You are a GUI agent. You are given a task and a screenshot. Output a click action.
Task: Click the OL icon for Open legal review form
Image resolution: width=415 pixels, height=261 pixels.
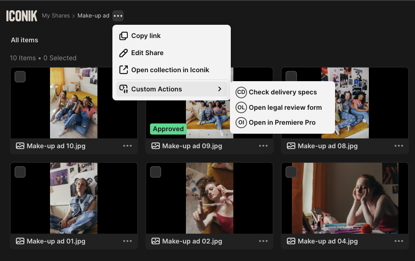[x=241, y=107]
